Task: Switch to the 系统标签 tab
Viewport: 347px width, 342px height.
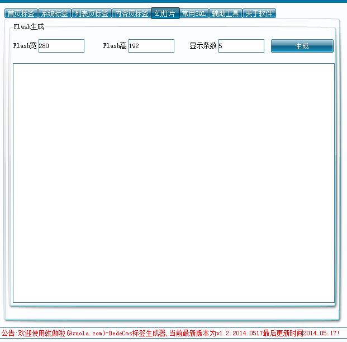Action: tap(54, 13)
